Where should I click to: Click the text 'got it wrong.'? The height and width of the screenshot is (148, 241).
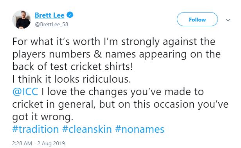tap(43, 117)
